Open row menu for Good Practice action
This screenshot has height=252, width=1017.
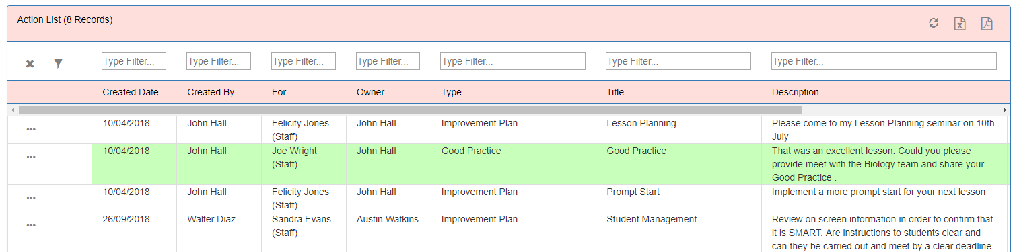[x=31, y=157]
